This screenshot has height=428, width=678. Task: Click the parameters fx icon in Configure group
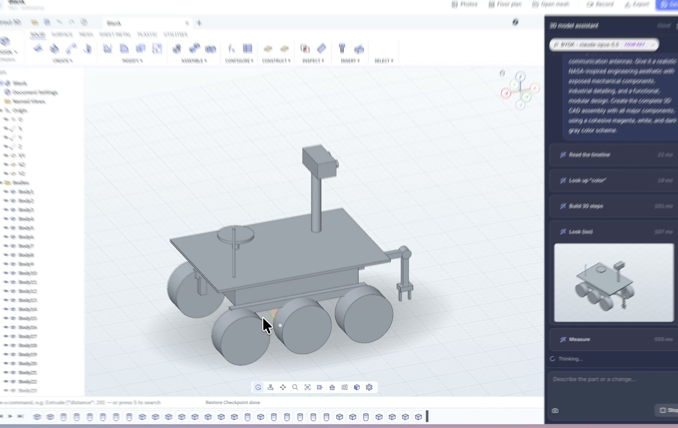231,49
